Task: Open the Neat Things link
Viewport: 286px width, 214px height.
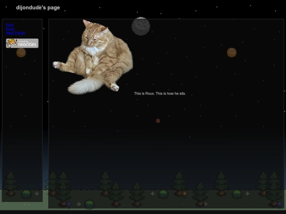Action: point(16,33)
